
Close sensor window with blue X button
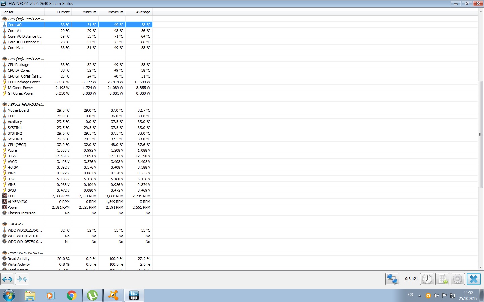[474, 279]
